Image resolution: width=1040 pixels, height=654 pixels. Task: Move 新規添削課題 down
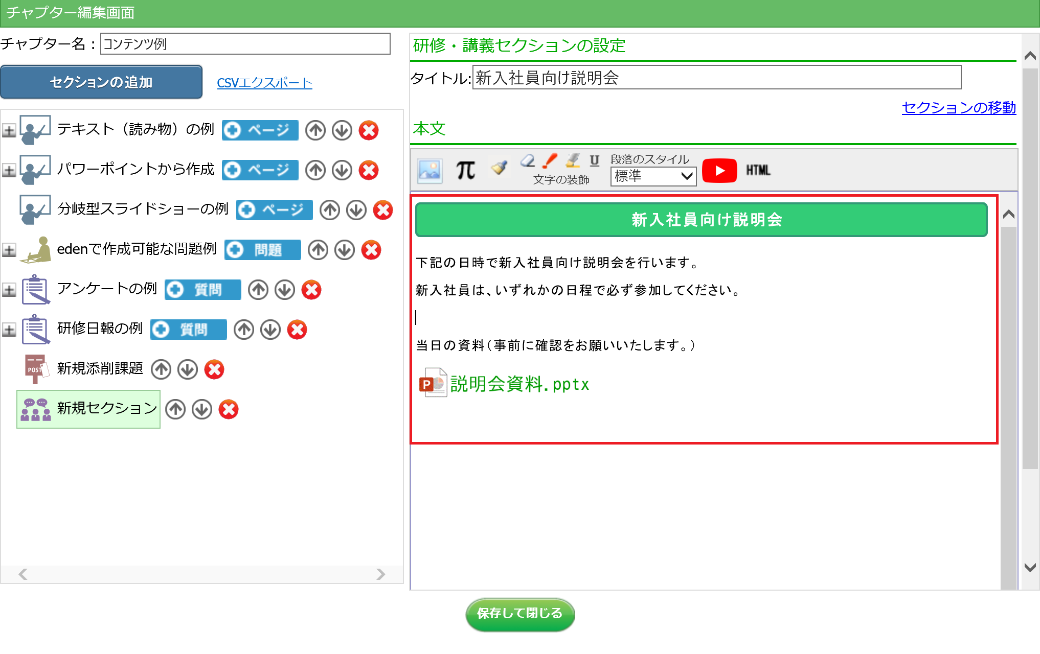pos(188,369)
